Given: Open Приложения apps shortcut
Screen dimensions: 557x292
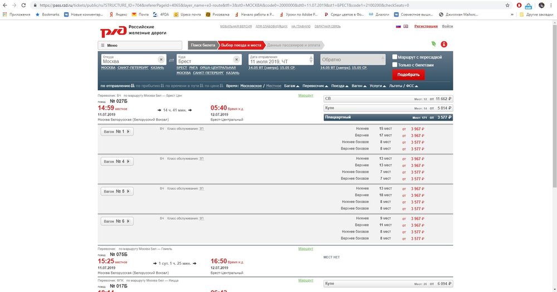Looking at the screenshot, I should (16, 14).
